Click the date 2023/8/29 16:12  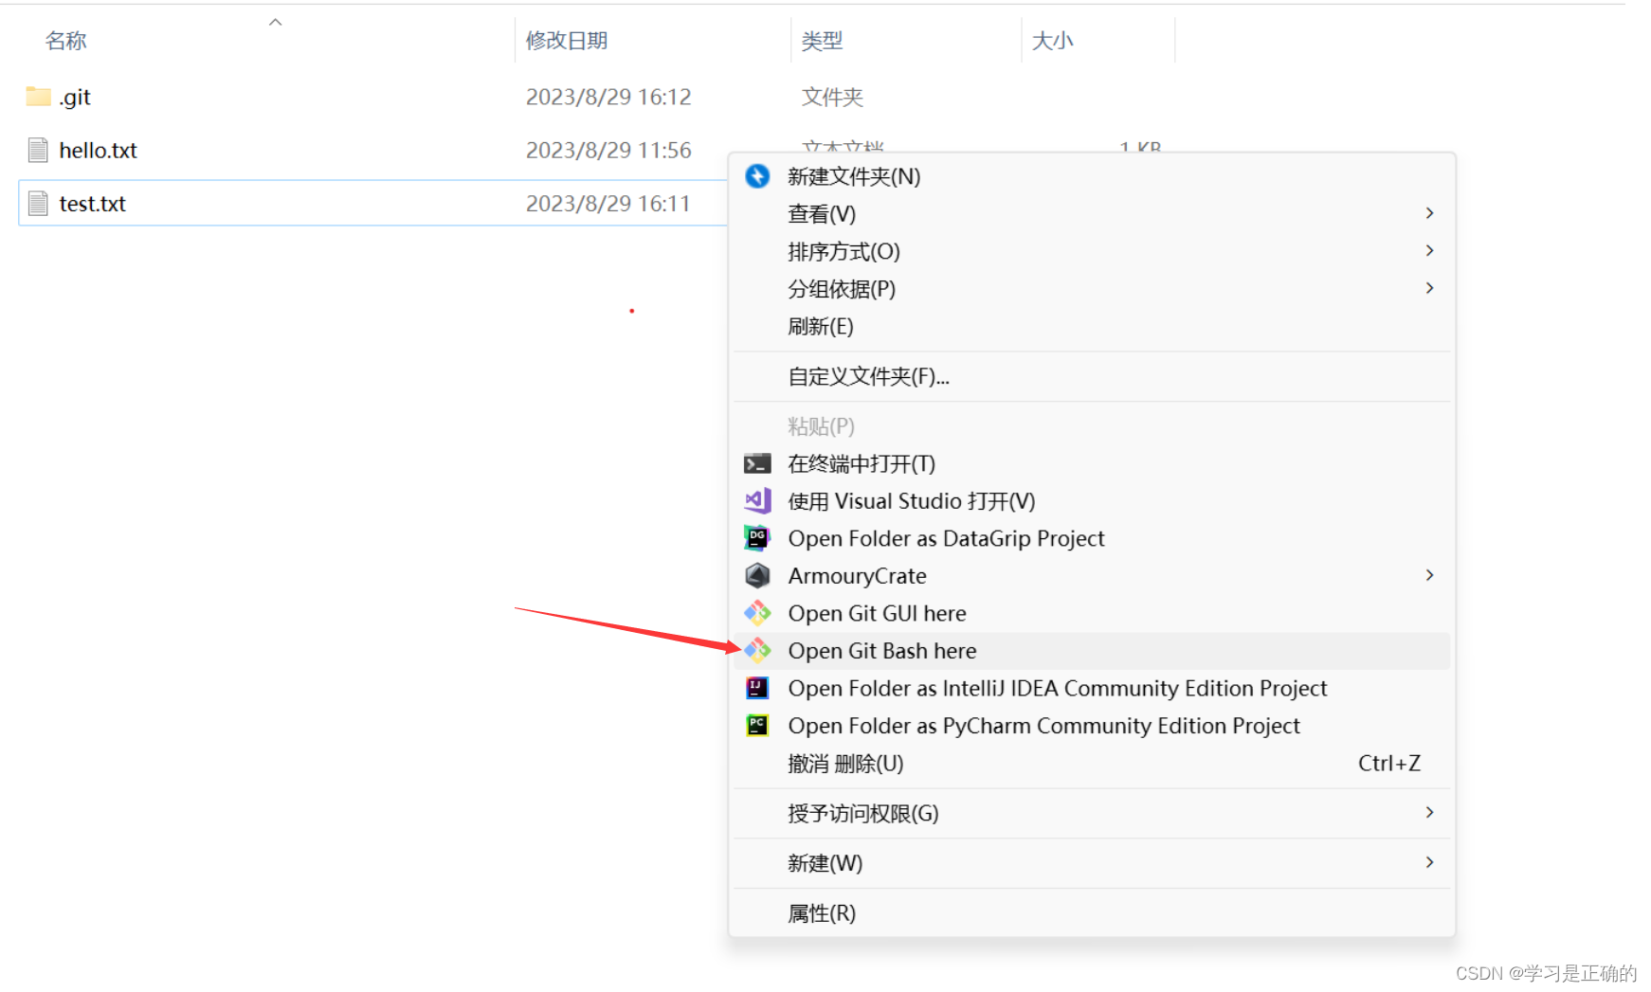click(x=608, y=97)
